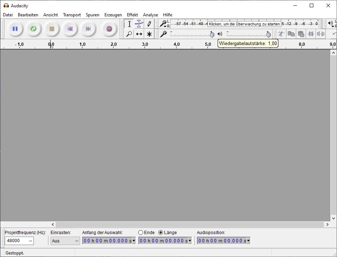This screenshot has width=337, height=257.
Task: Click the Cut scissors icon
Action: [x=281, y=34]
